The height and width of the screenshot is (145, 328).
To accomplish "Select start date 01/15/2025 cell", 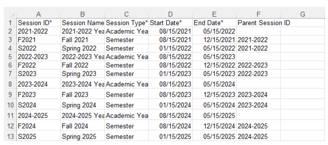I will pos(171,136).
